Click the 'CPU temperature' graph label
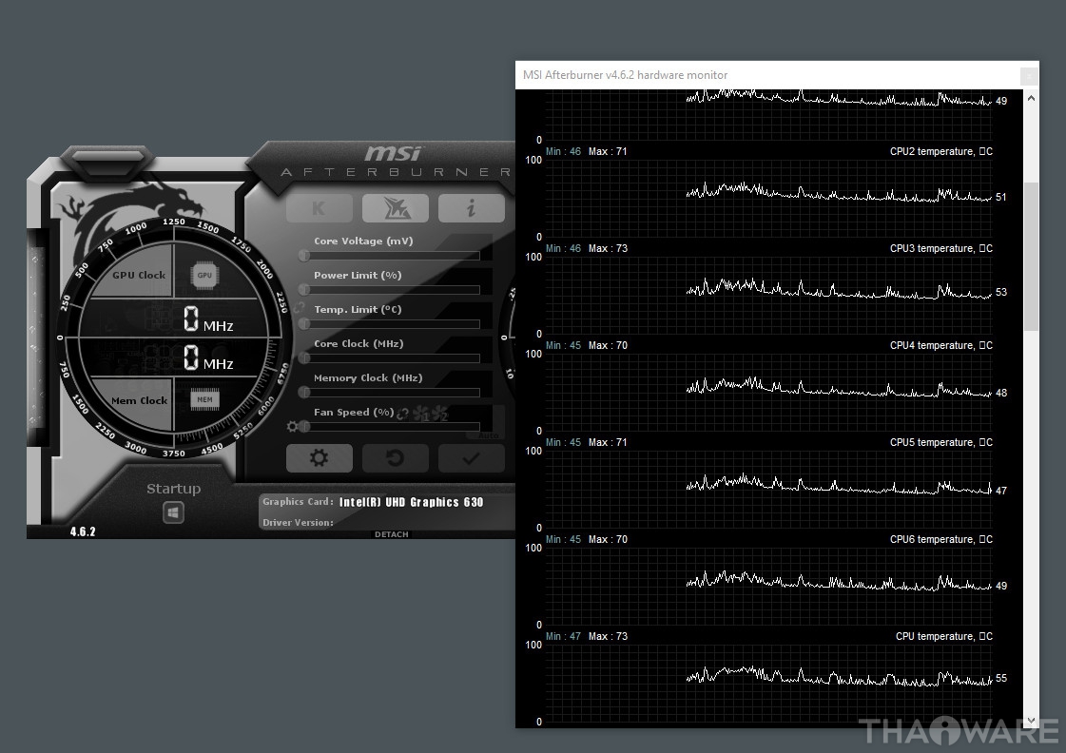 click(x=943, y=637)
